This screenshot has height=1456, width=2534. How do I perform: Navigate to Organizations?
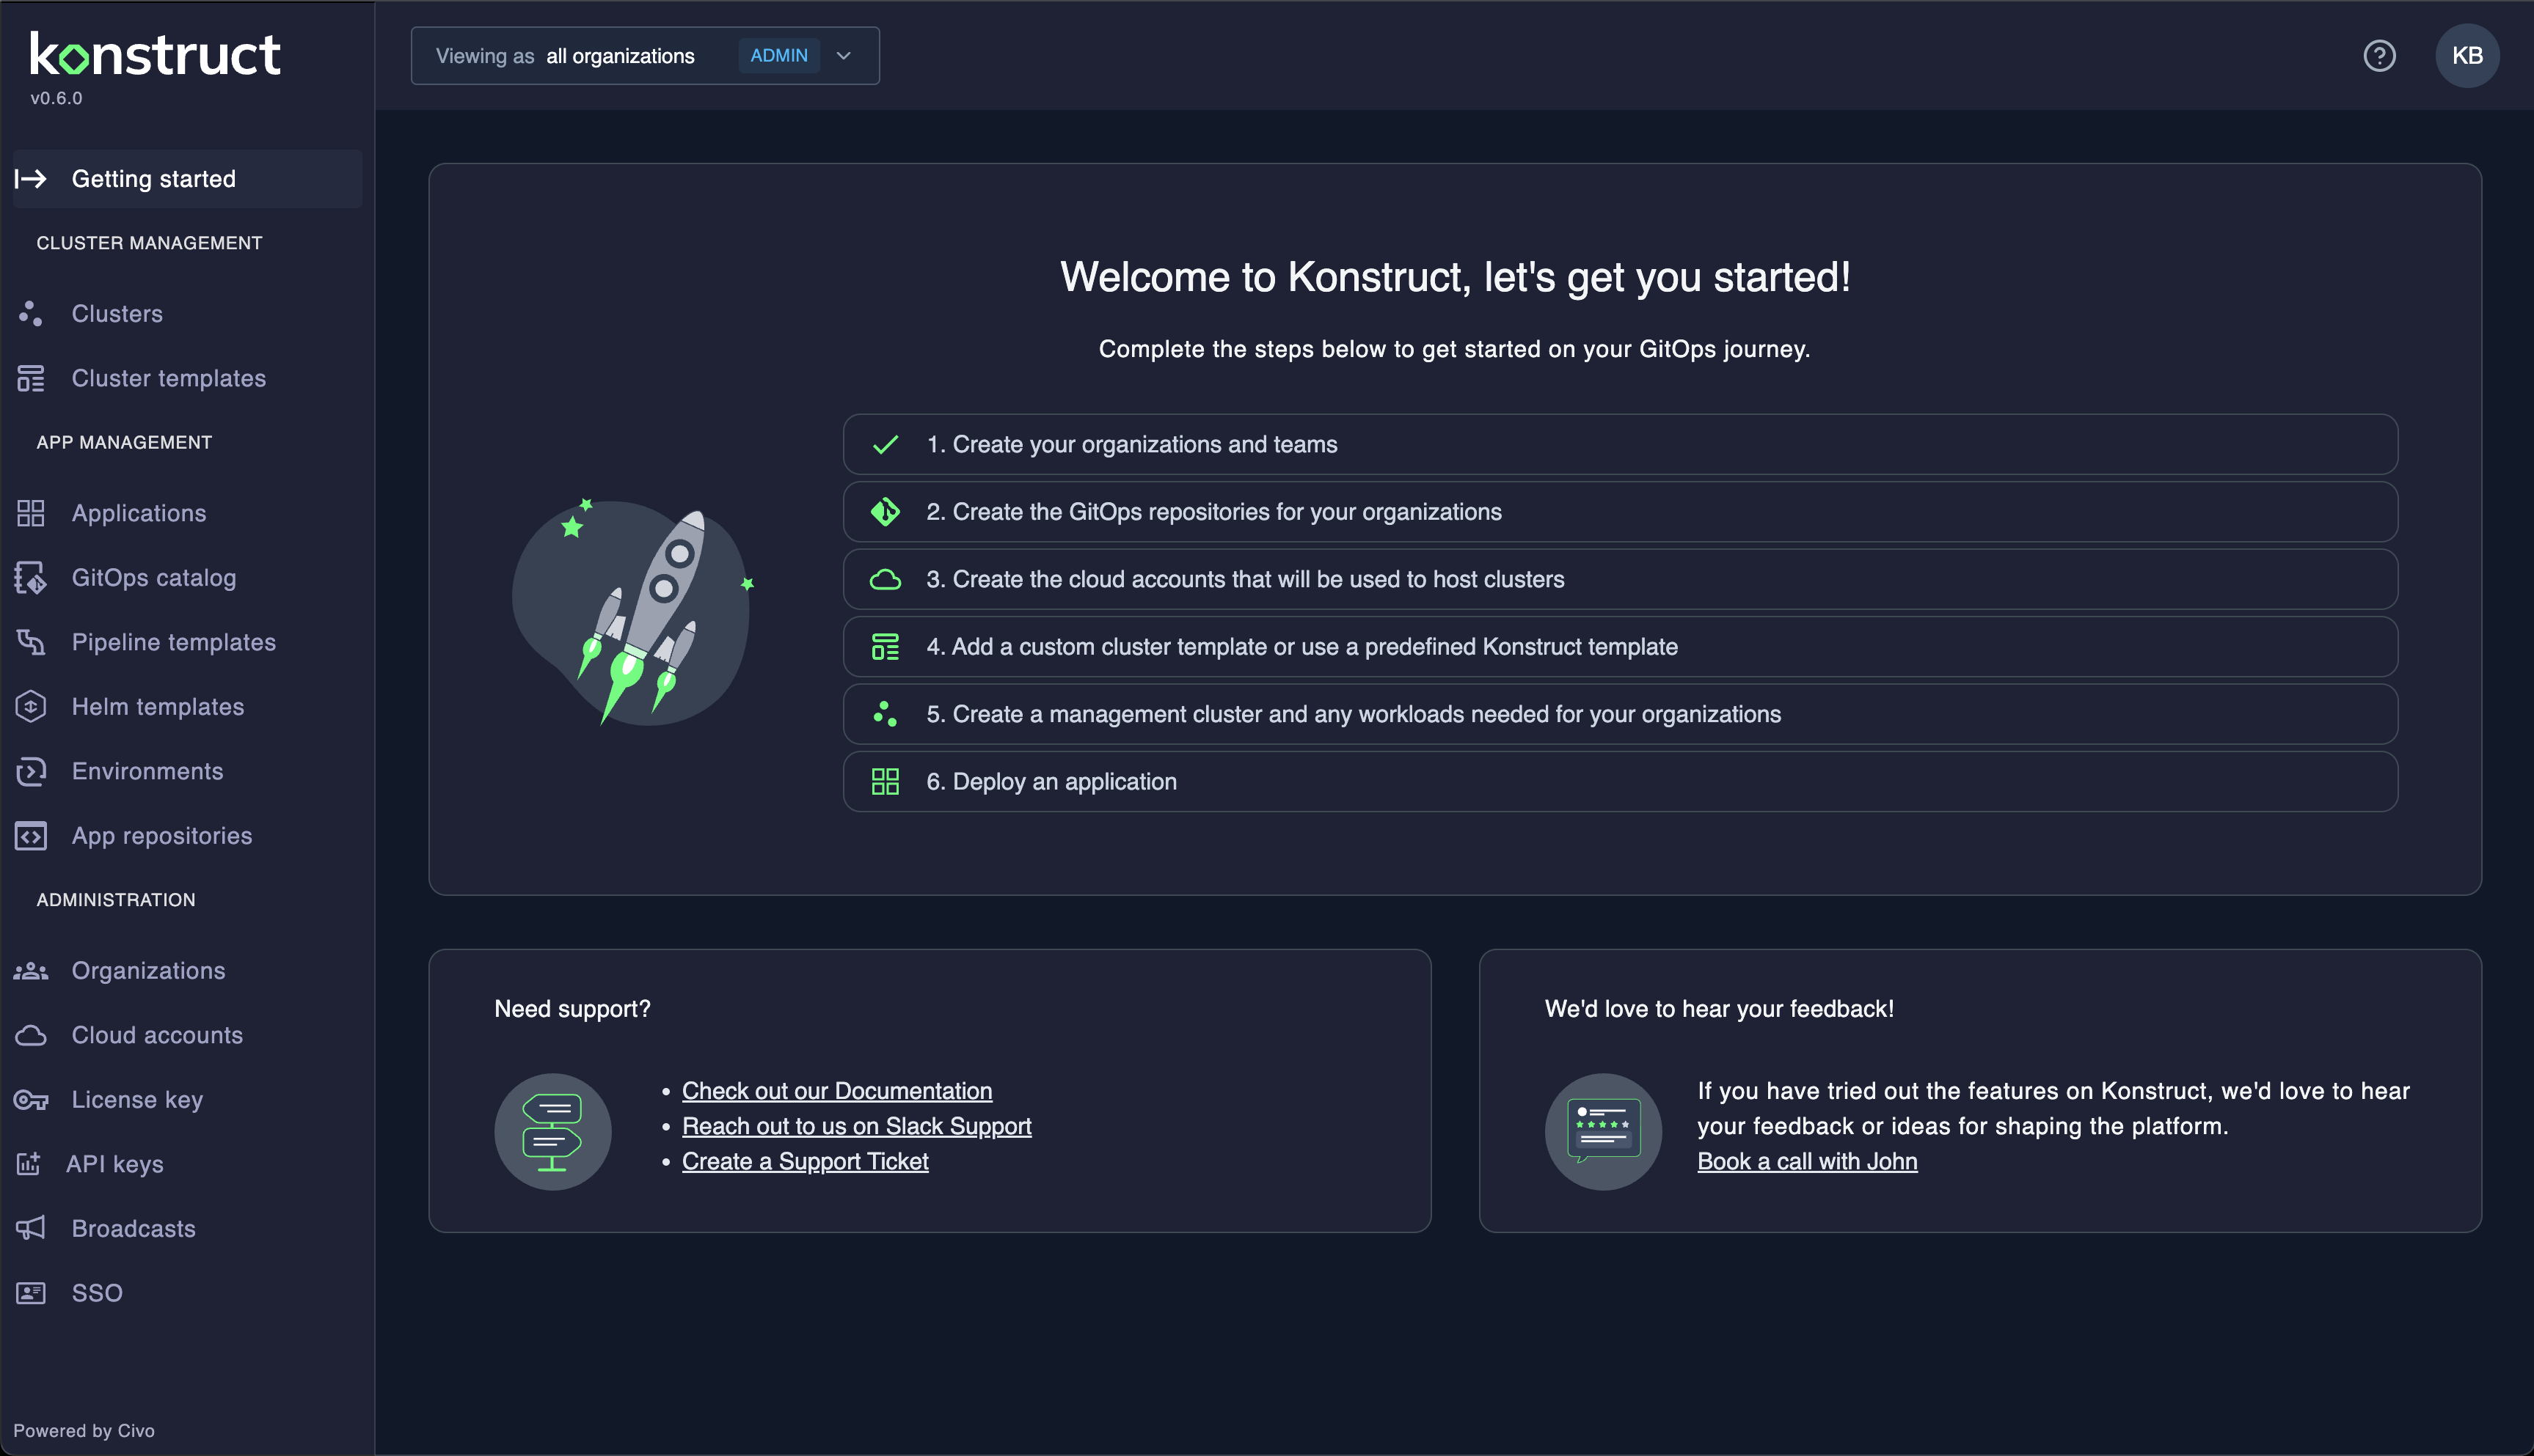coord(187,971)
